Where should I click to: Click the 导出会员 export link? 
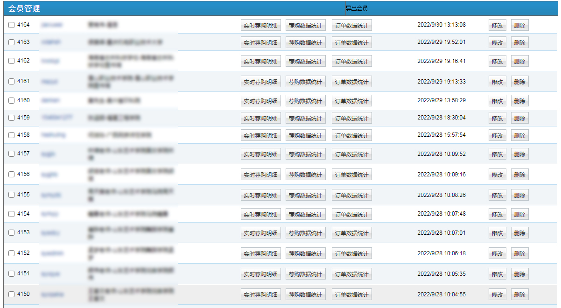(357, 8)
